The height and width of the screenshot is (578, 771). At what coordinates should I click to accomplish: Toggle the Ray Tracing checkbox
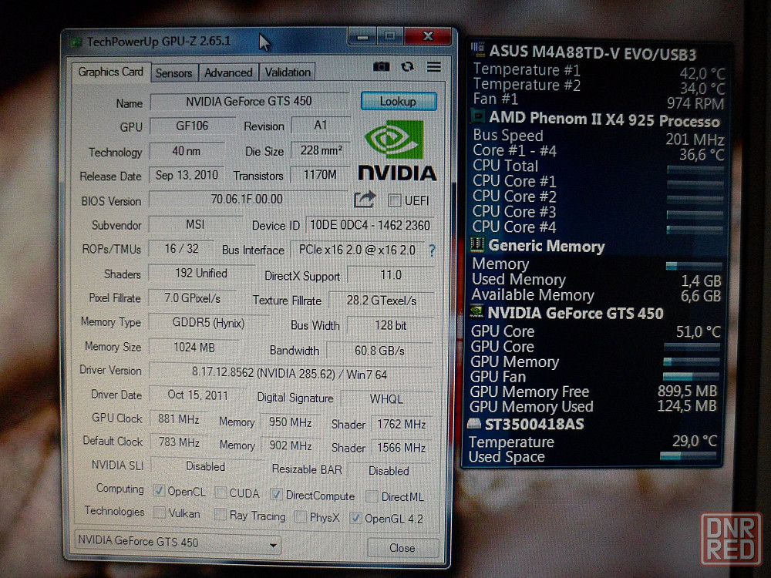[x=221, y=515]
